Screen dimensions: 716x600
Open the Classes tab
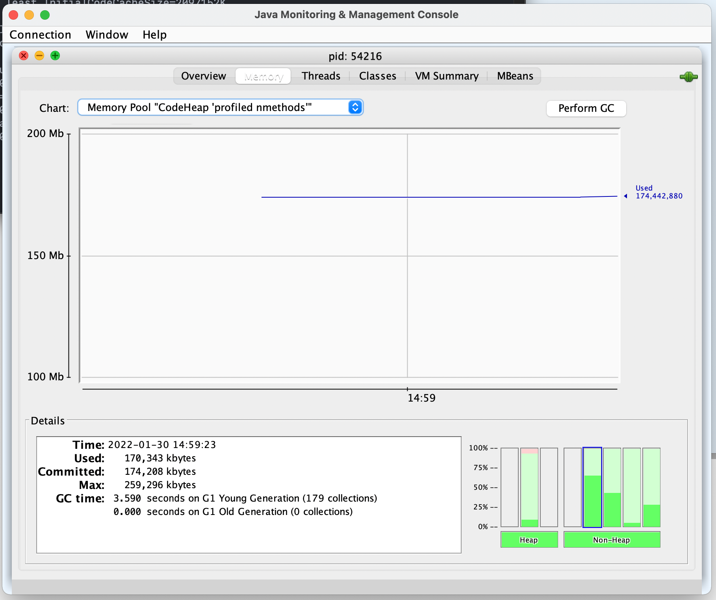tap(378, 76)
